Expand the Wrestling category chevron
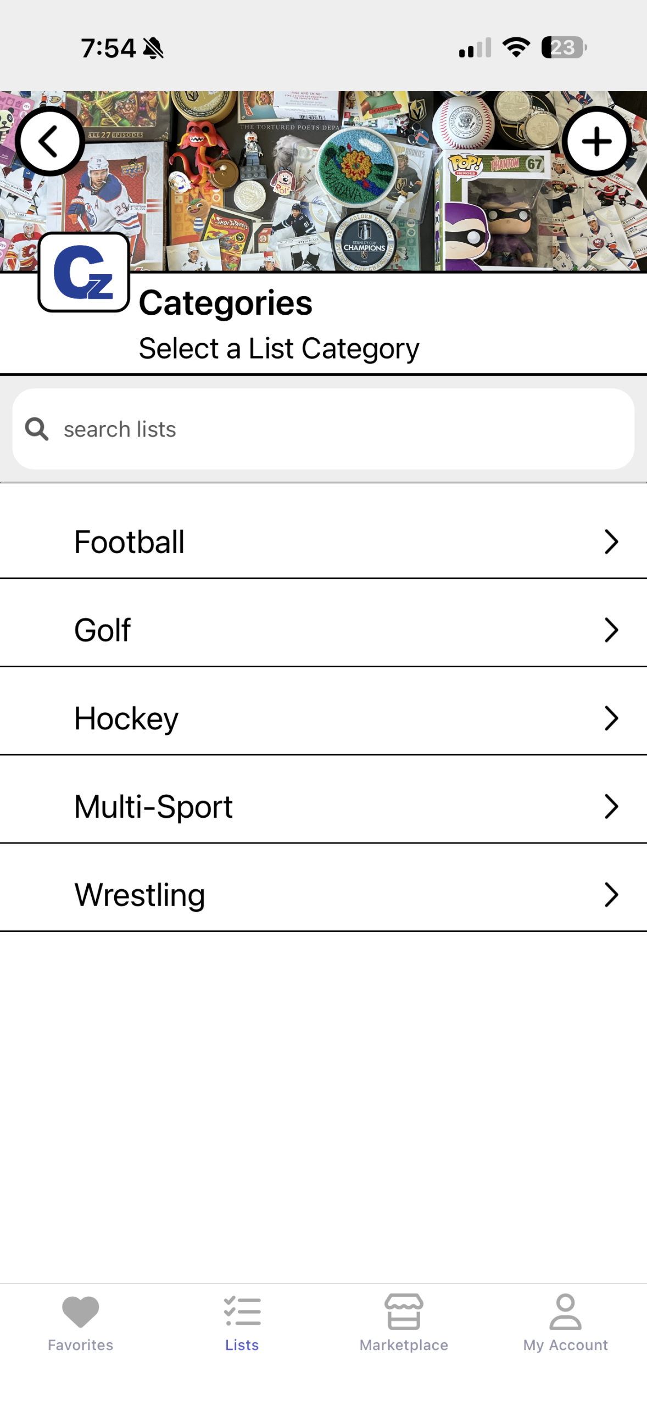 [611, 895]
